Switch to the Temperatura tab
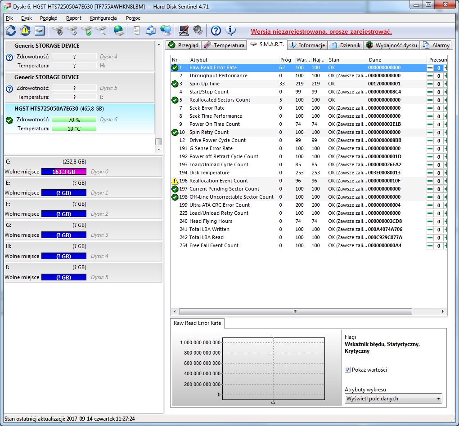The image size is (459, 426). (224, 45)
